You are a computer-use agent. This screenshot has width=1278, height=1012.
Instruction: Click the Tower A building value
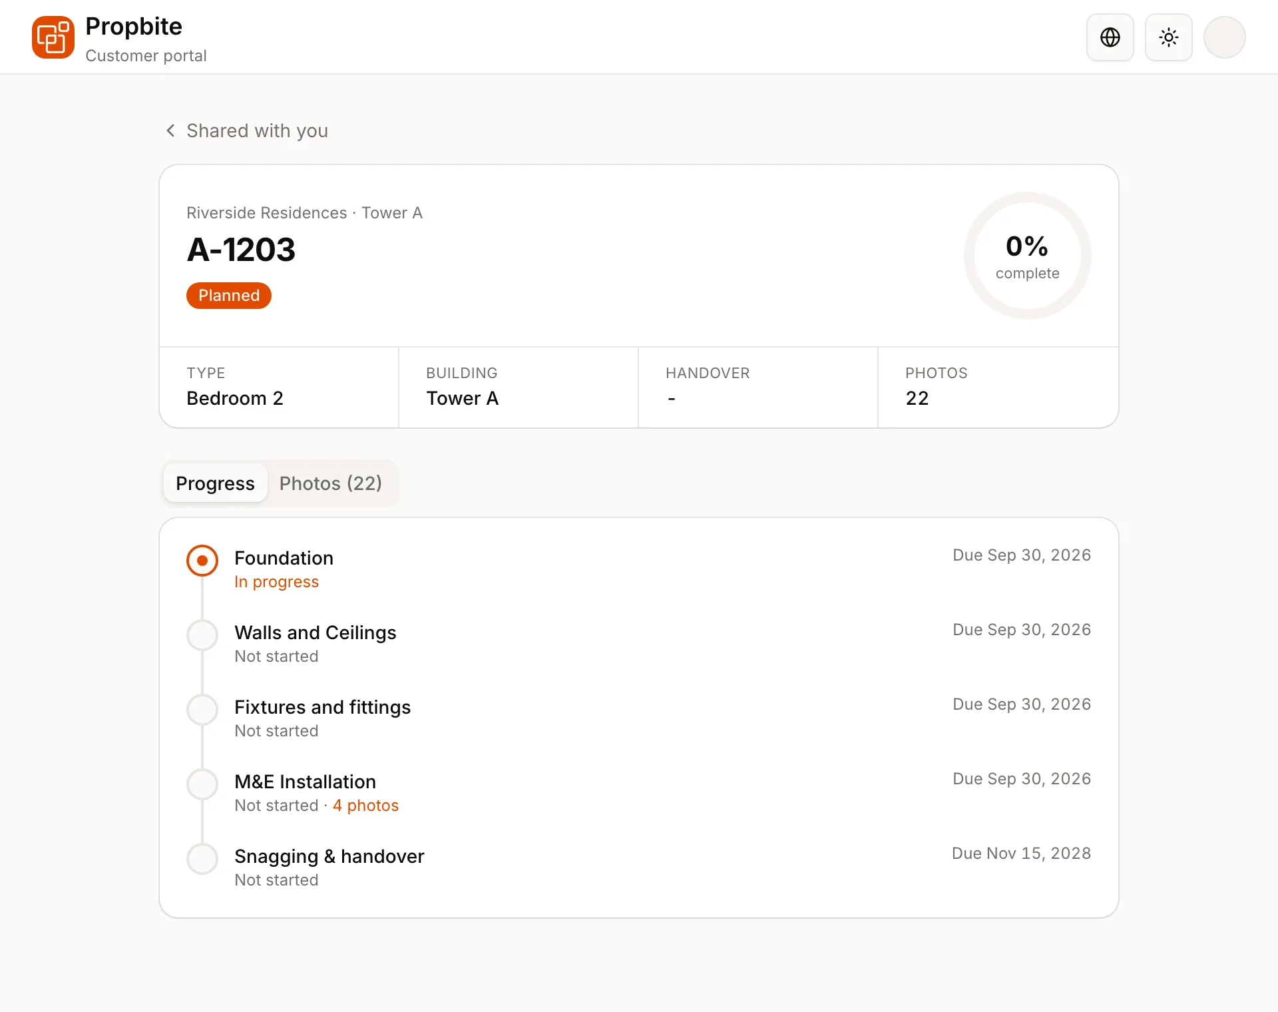(x=463, y=398)
